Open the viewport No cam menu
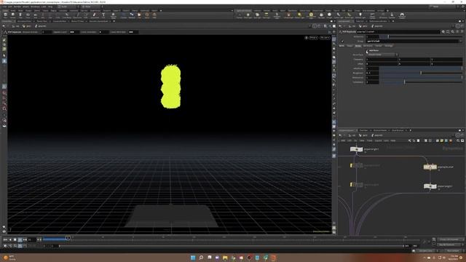Screen dimensions: 466x262 coord(325,38)
